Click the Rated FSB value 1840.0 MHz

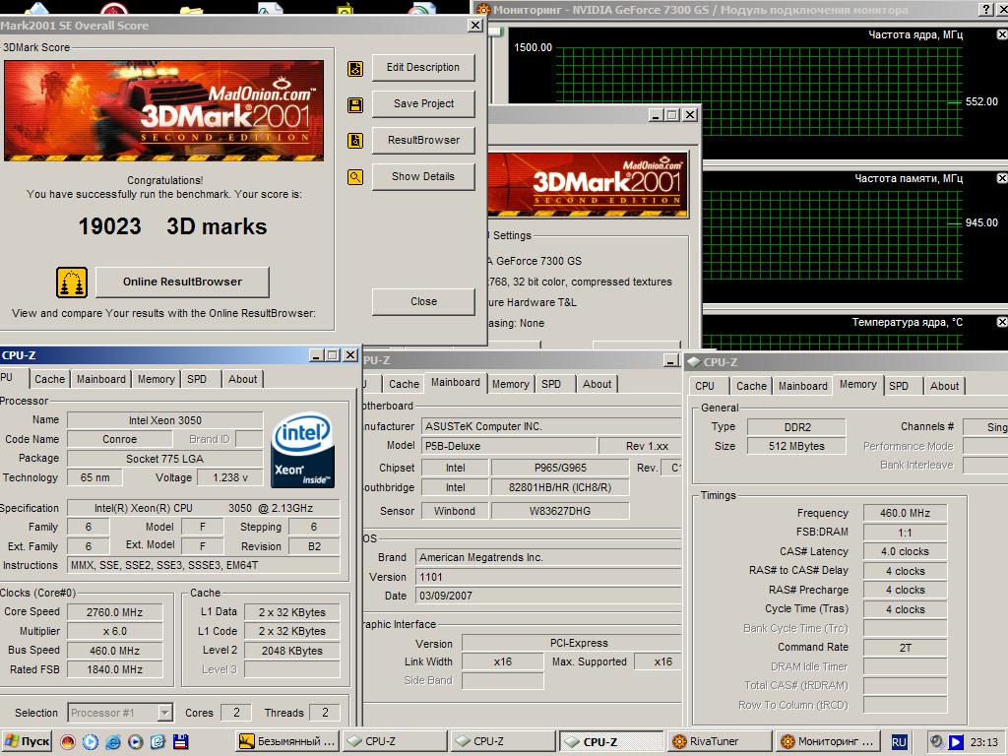(114, 669)
